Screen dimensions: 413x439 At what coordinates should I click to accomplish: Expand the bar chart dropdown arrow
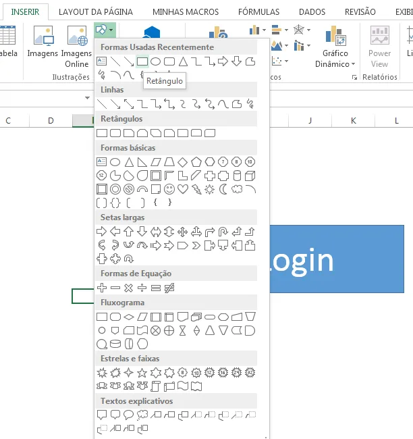pos(286,30)
